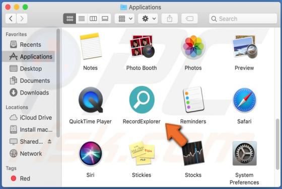Click the "QuickTime Player" name label
This screenshot has width=282, height=189.
(x=90, y=122)
